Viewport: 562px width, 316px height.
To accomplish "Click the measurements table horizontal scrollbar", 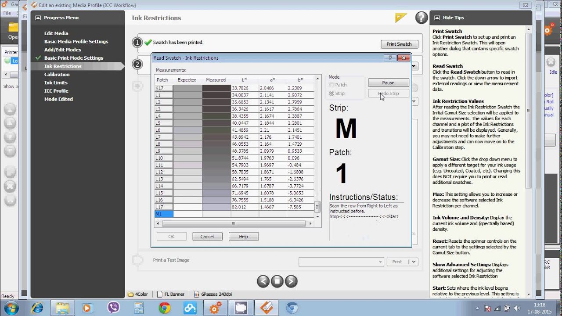I will (x=234, y=223).
